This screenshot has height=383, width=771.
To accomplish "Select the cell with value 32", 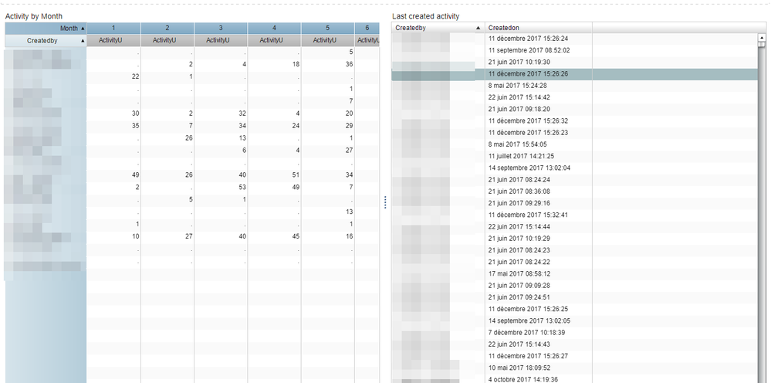I will tap(221, 114).
